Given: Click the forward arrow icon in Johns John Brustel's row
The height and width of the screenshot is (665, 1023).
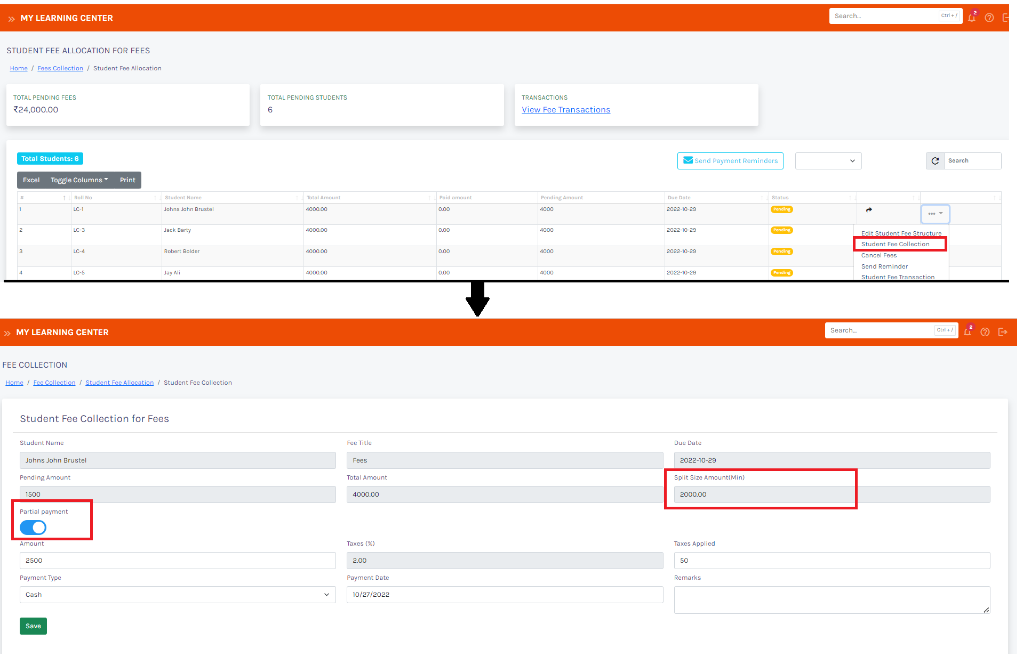Looking at the screenshot, I should [x=869, y=210].
